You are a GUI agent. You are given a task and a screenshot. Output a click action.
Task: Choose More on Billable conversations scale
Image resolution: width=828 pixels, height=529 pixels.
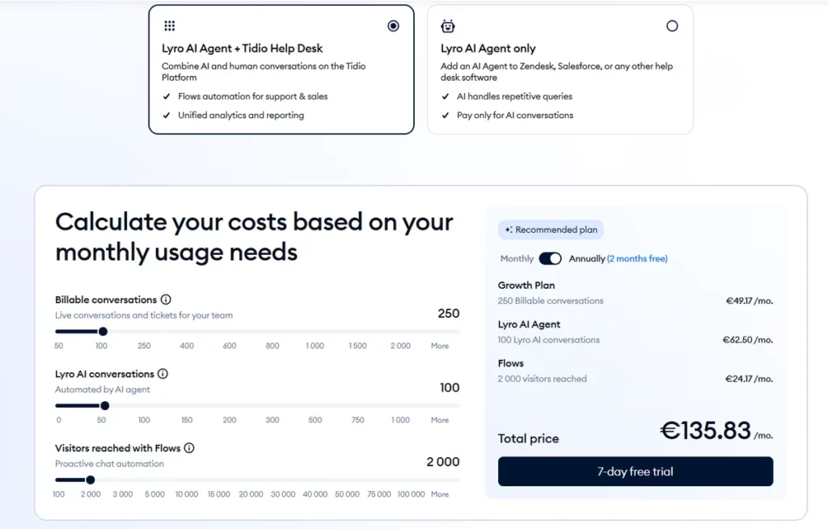click(440, 345)
